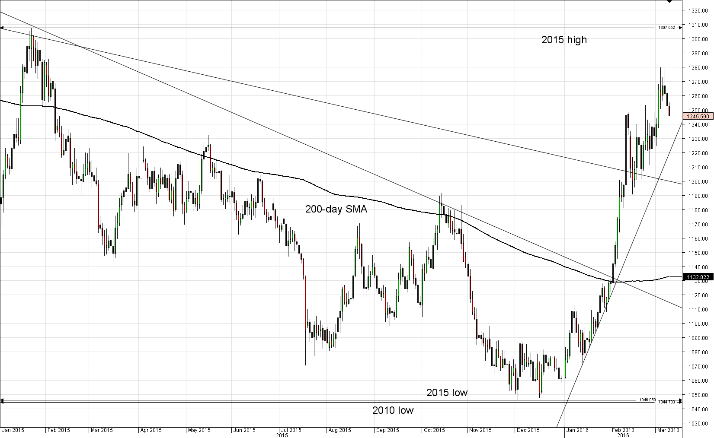Click the 1200.00 price axis label
Viewport: 714px width, 438px height.
(x=699, y=181)
